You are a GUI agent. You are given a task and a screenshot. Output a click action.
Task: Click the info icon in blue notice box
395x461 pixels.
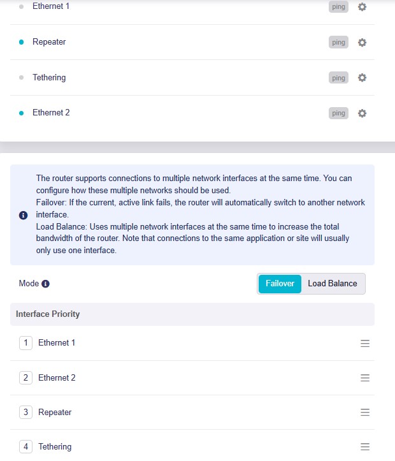pos(23,216)
